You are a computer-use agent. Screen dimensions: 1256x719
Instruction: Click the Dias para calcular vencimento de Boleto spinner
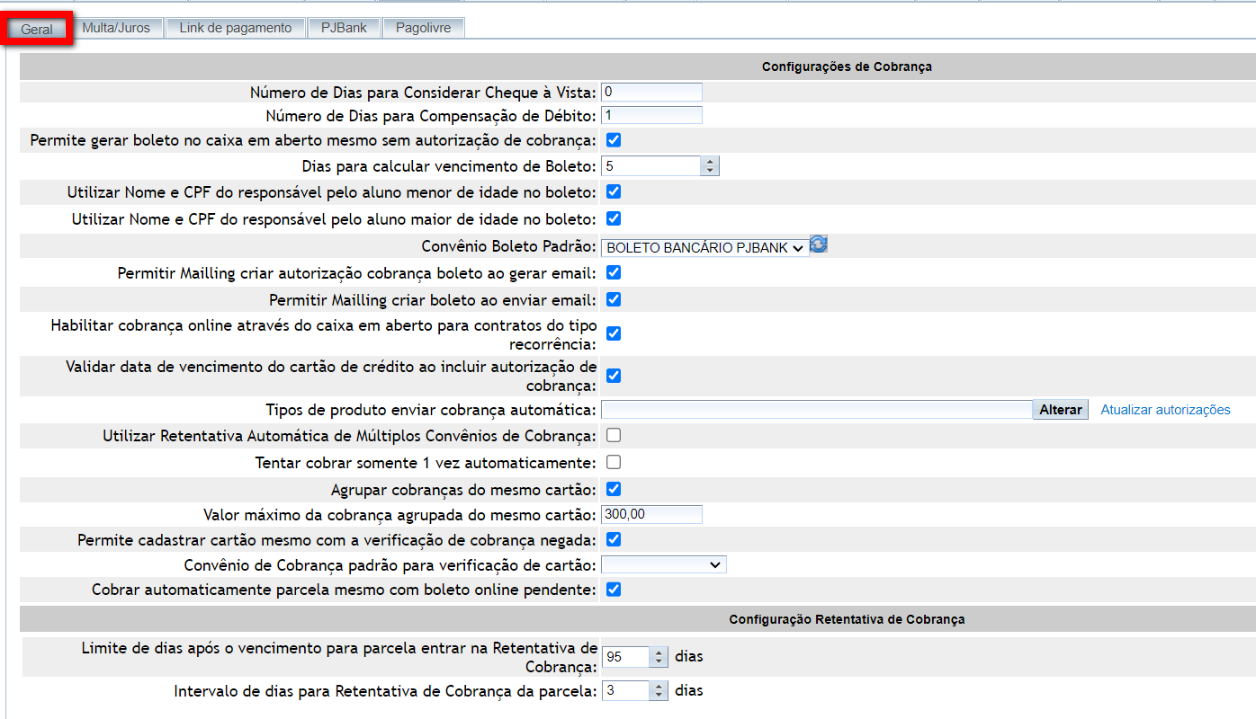710,166
